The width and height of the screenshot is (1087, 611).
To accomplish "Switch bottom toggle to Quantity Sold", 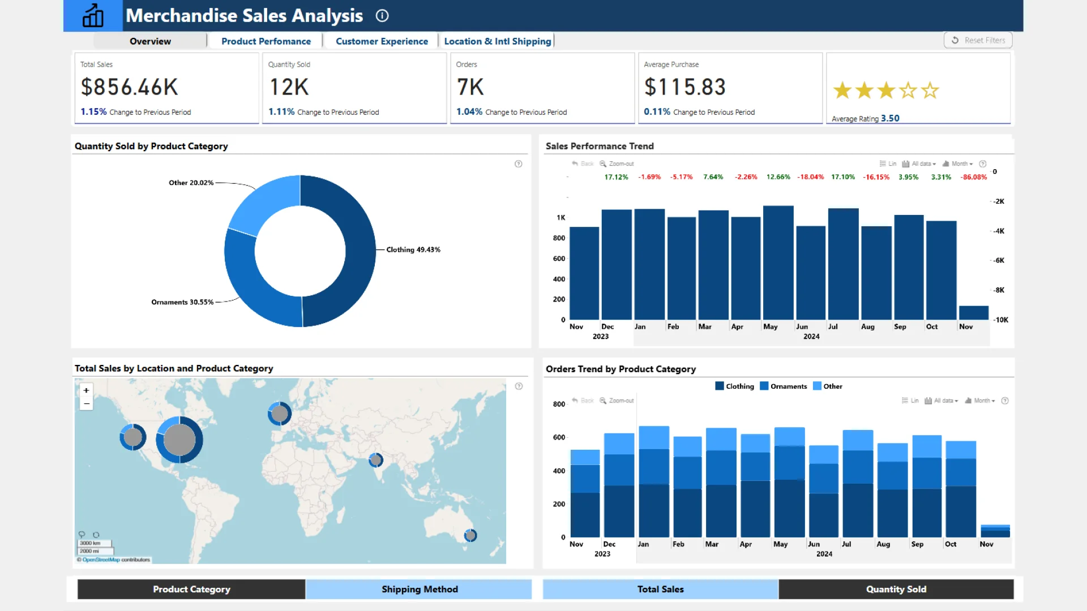I will point(896,589).
